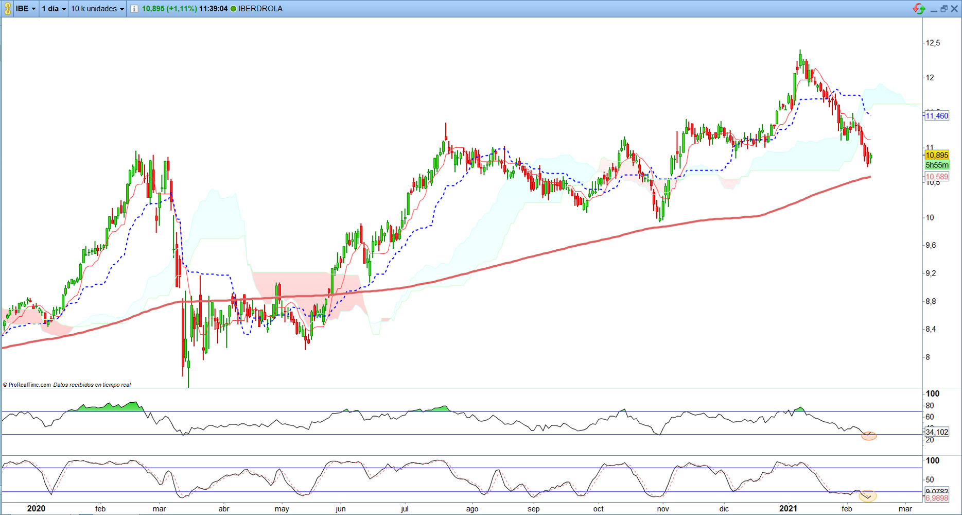The image size is (962, 515).
Task: Click the green price '10,895 (+1,11%)'
Action: (169, 9)
